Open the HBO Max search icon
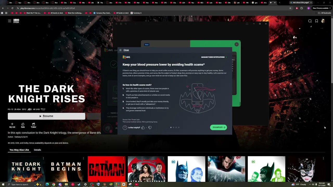Viewport: 333px width, 187px height. click(310, 21)
